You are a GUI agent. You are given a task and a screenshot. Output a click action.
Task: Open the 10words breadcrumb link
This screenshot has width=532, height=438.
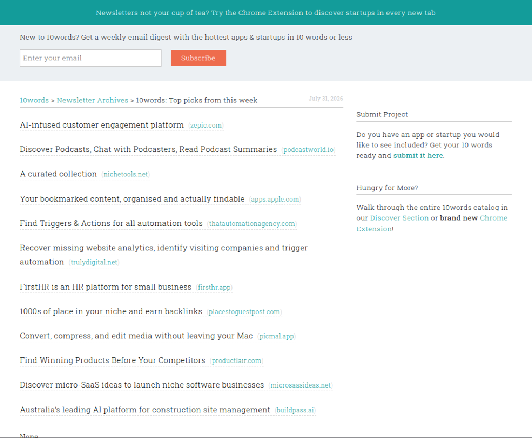(x=34, y=100)
